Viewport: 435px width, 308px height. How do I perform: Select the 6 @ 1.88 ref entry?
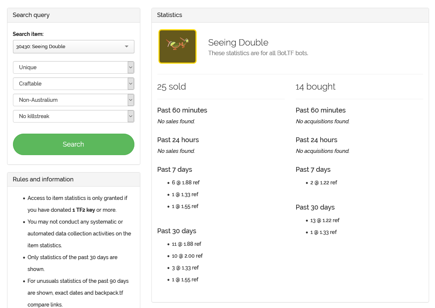point(185,183)
